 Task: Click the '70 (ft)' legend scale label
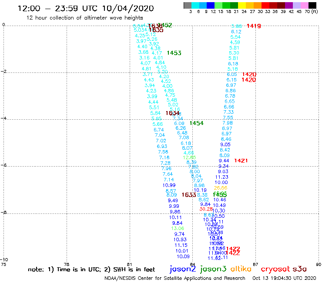pyautogui.click(x=311, y=12)
